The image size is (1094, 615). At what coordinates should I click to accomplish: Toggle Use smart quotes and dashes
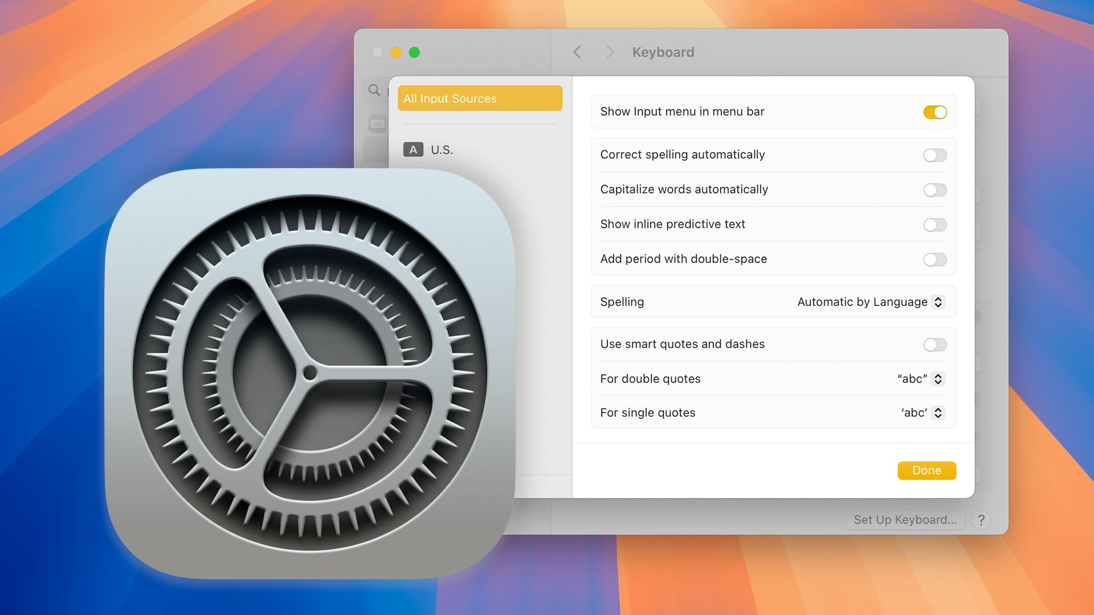(935, 345)
